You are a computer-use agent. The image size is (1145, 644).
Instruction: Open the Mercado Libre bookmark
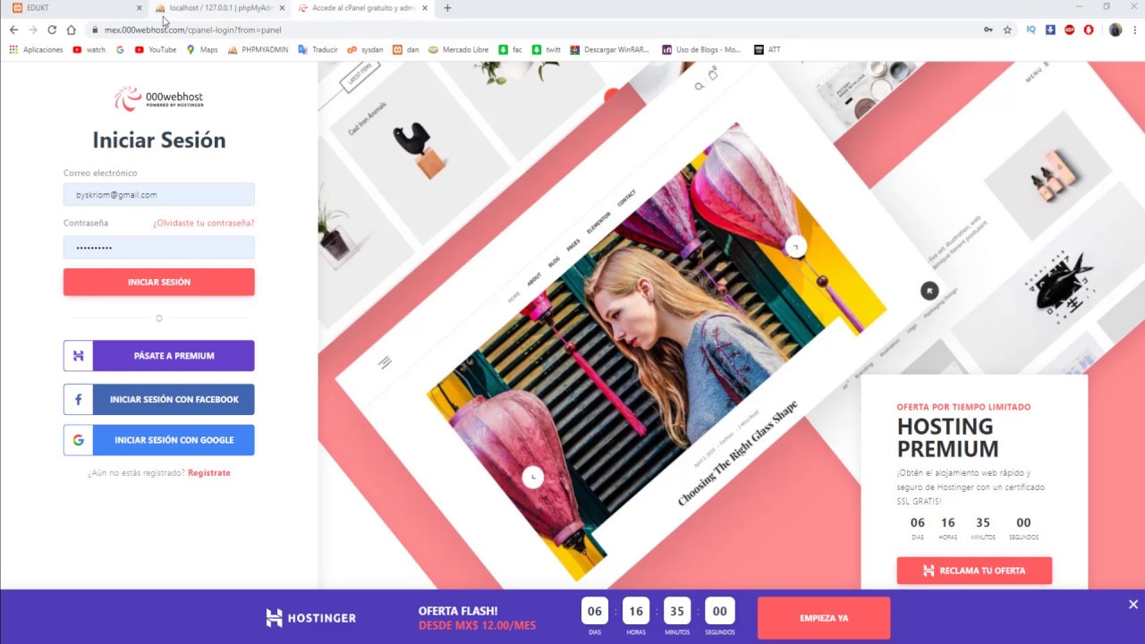(458, 50)
